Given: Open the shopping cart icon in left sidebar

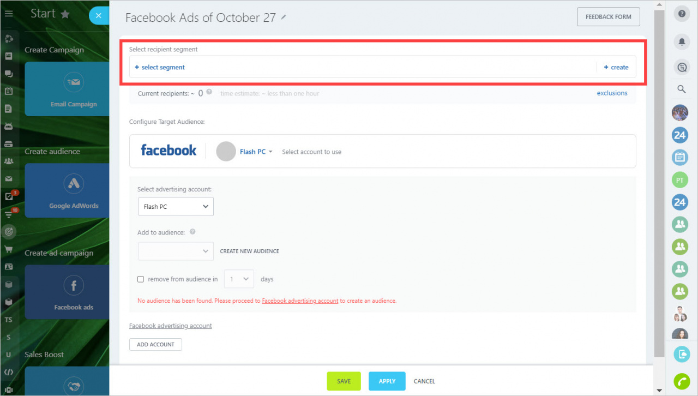Looking at the screenshot, I should pos(8,249).
